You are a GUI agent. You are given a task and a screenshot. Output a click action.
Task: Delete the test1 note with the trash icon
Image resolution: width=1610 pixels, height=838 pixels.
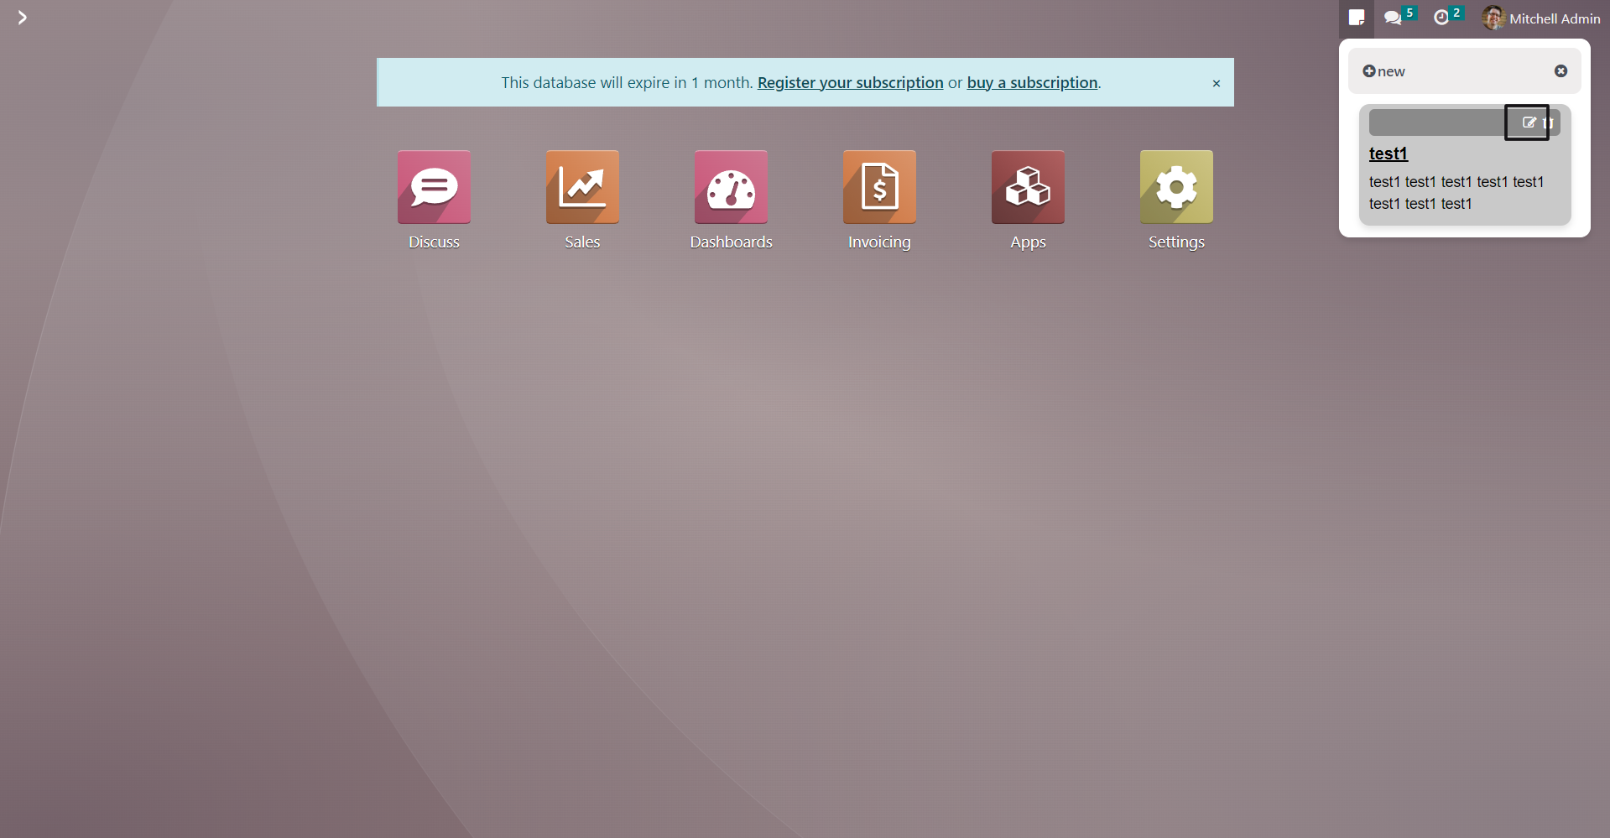coord(1548,122)
